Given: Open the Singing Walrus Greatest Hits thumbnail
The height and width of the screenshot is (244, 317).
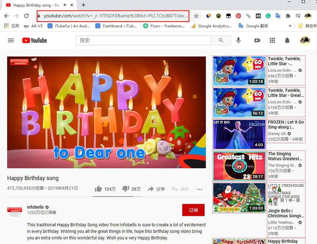Looking at the screenshot, I should click(239, 166).
